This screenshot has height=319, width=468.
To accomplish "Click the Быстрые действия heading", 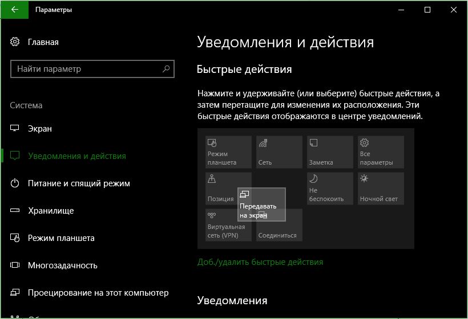I will coord(244,69).
